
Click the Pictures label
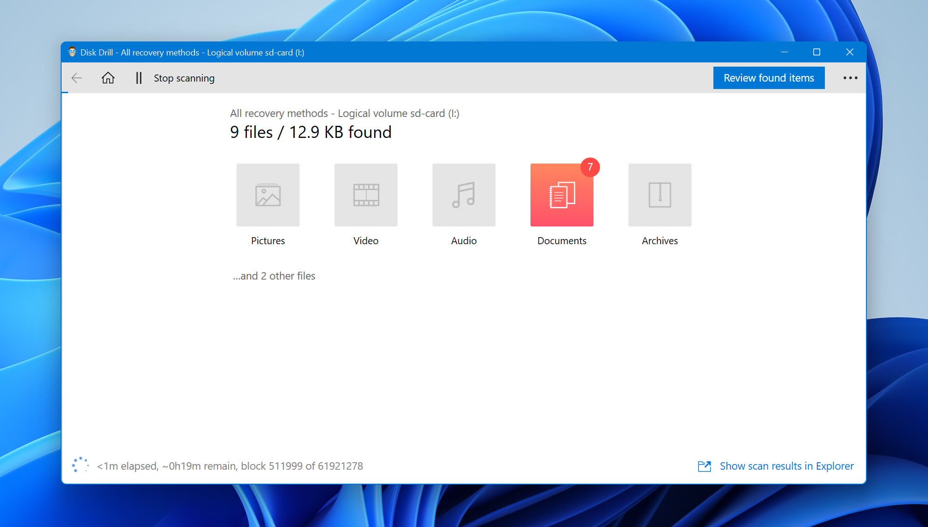268,240
